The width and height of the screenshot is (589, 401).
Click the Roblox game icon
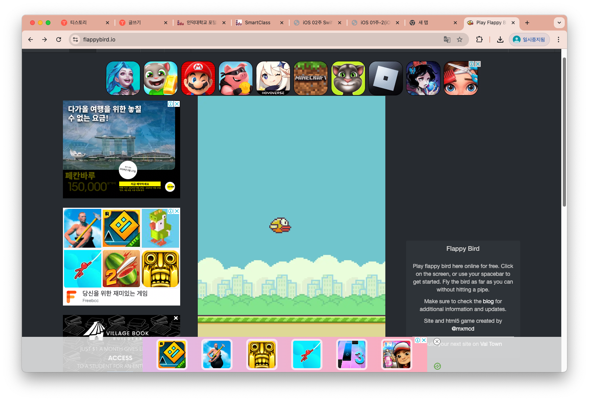click(x=386, y=78)
